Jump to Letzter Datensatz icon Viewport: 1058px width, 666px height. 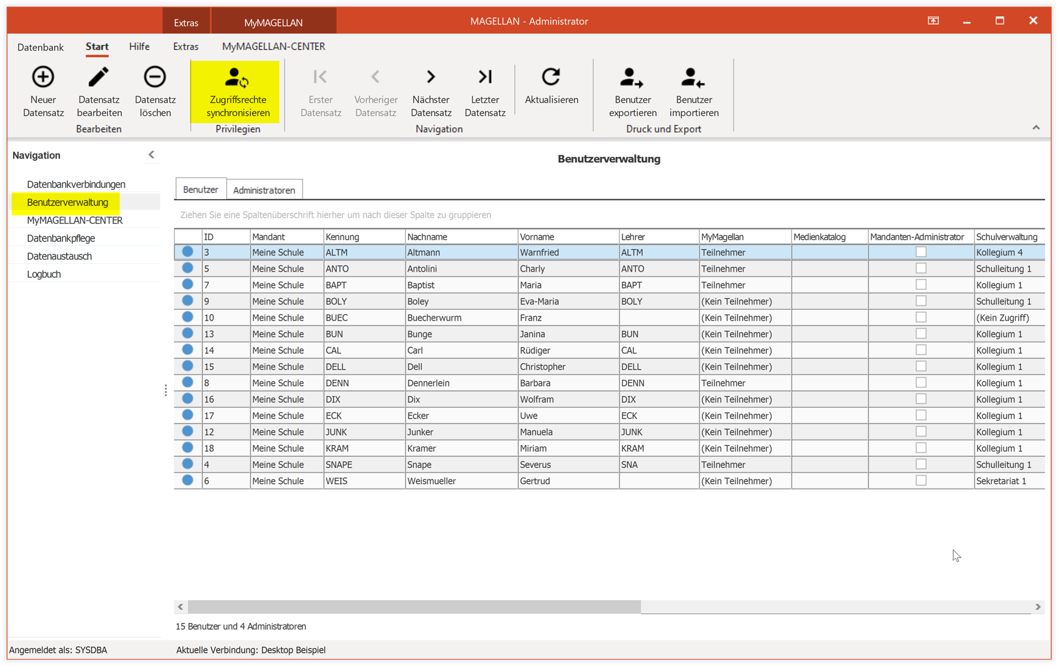tap(485, 77)
